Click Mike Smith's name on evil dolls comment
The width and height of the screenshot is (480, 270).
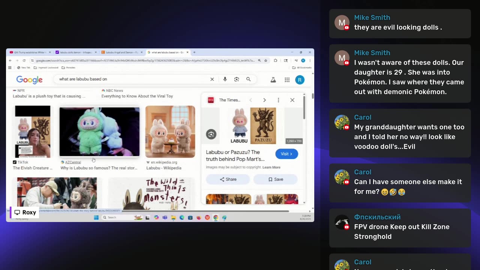[372, 18]
